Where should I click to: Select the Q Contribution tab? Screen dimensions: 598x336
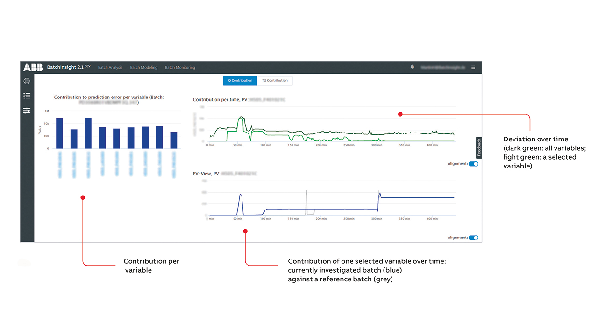pyautogui.click(x=240, y=80)
